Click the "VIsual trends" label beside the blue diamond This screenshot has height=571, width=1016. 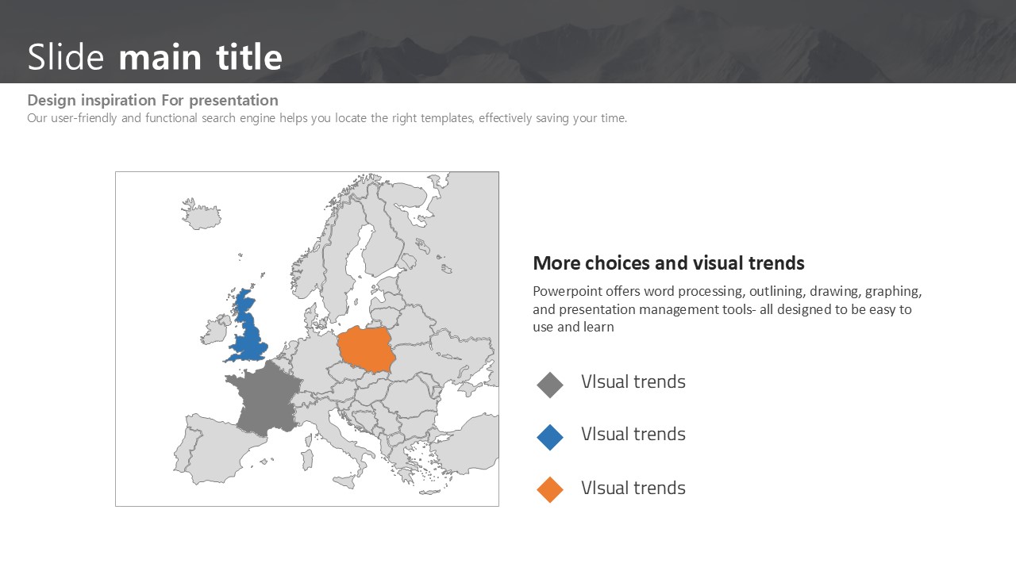coord(633,435)
